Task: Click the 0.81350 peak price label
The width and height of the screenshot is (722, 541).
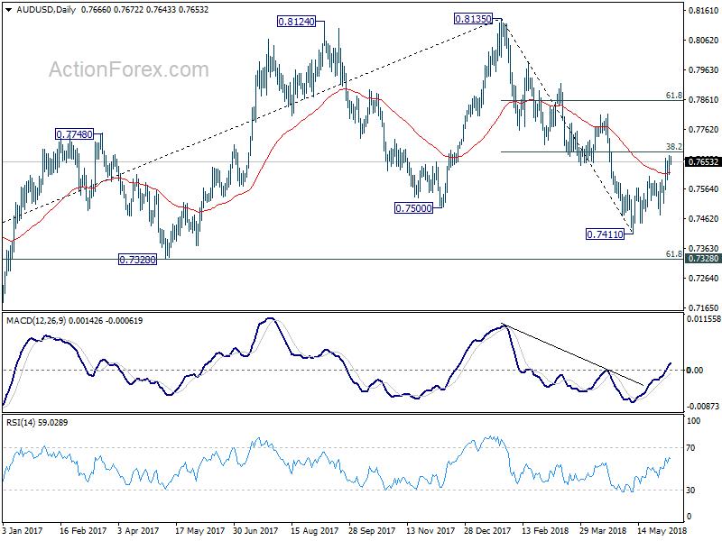Action: point(473,19)
